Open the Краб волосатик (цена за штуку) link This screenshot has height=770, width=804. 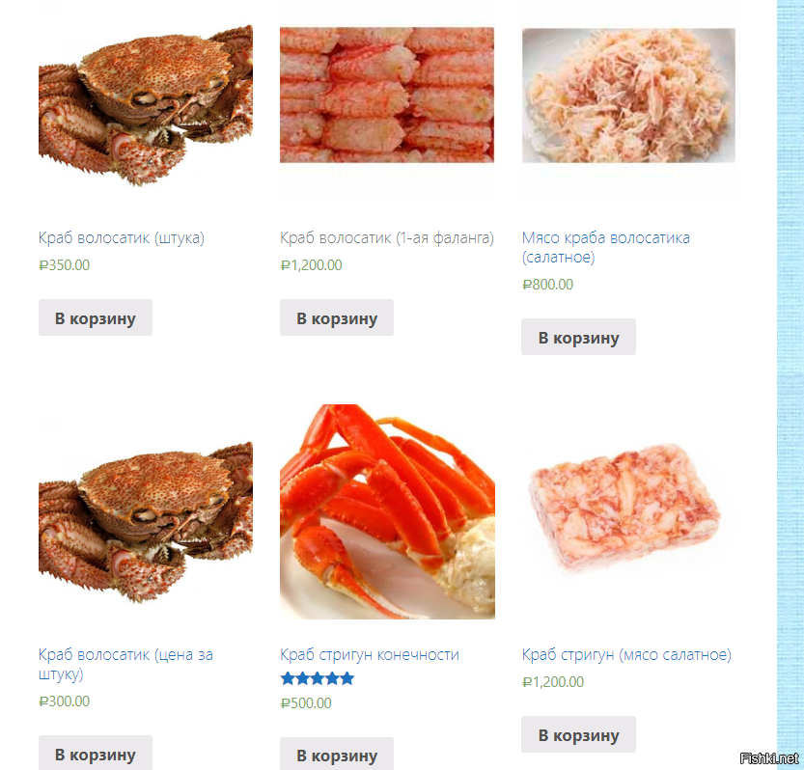click(x=125, y=664)
